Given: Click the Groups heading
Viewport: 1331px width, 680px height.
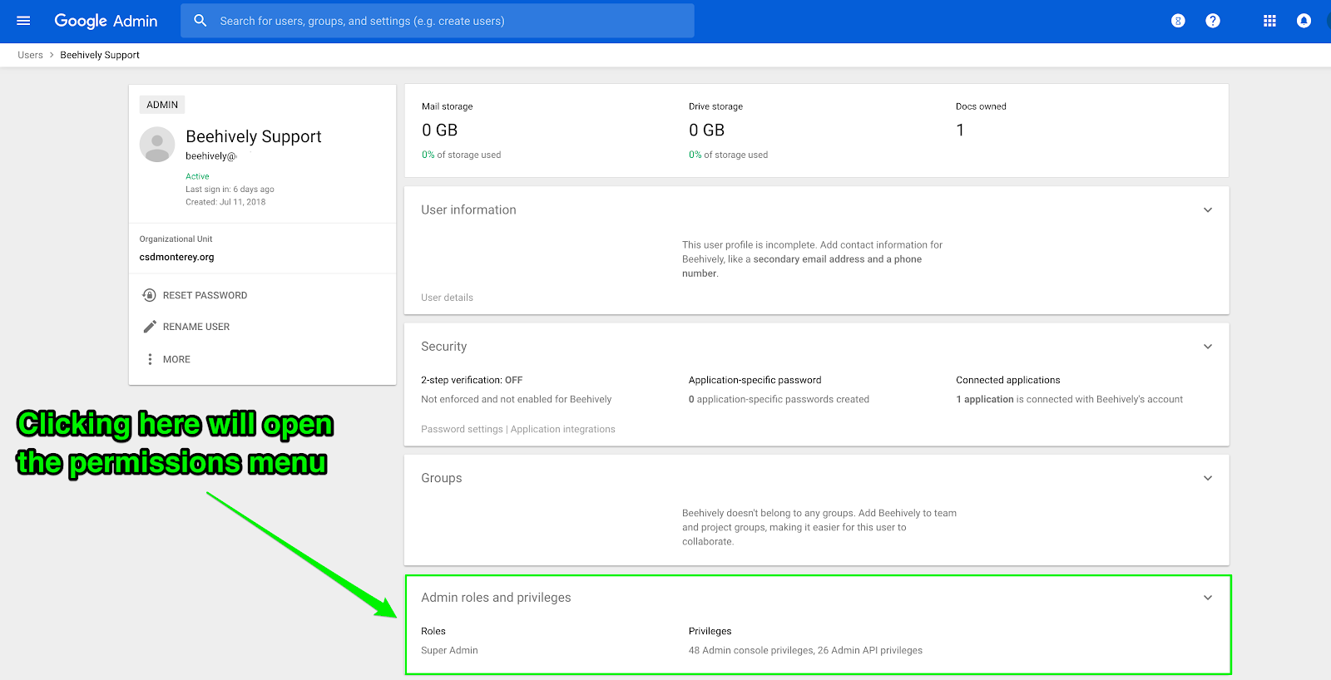Looking at the screenshot, I should click(441, 478).
